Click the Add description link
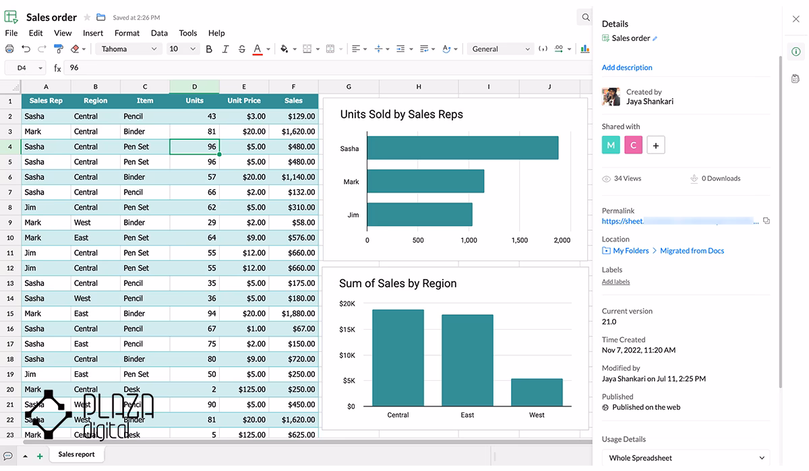 [627, 67]
